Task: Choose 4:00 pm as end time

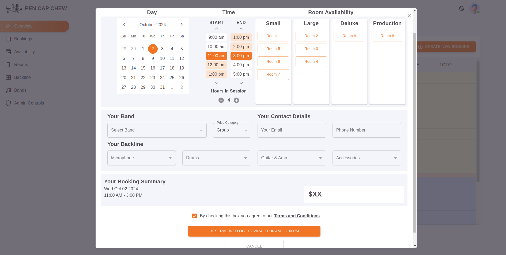Action: tap(241, 65)
